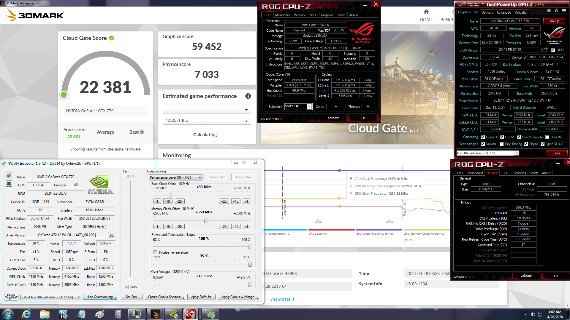
Task: Click the green chip icon in NVIDIA Inspector
Action: click(9, 175)
